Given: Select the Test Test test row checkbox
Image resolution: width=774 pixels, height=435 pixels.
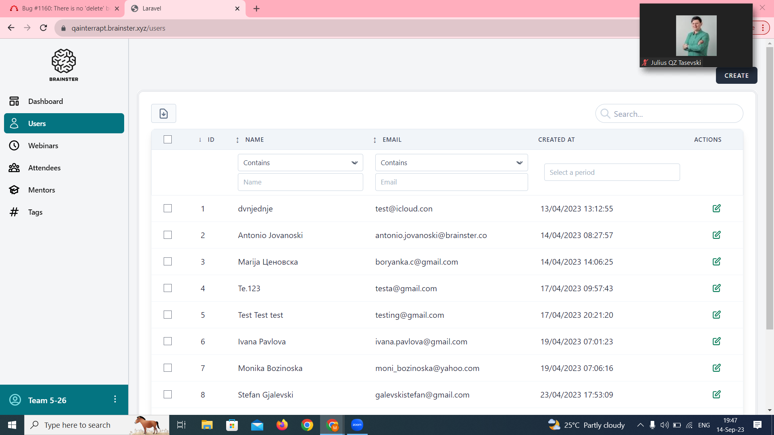Looking at the screenshot, I should [168, 315].
